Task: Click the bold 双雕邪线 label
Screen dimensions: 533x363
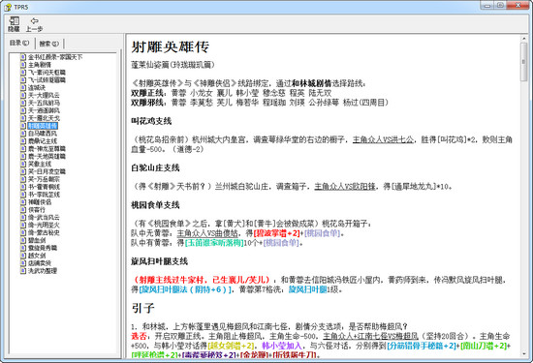Action: pos(148,103)
